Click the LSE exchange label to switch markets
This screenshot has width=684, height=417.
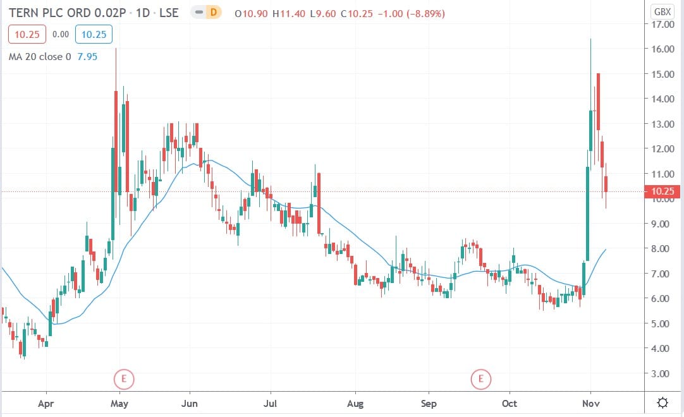coord(169,12)
